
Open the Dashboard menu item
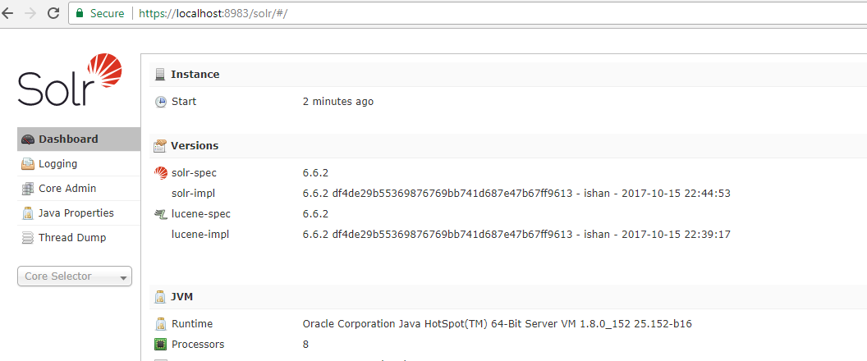coord(79,139)
